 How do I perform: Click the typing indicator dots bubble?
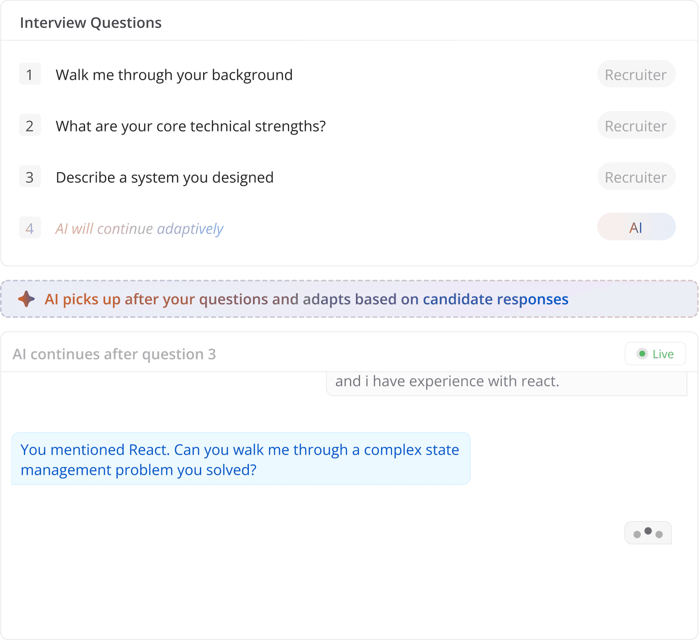point(648,533)
